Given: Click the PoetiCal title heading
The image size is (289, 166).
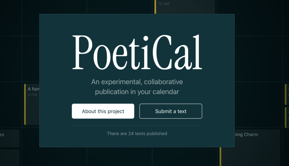Looking at the screenshot, I should tap(137, 52).
